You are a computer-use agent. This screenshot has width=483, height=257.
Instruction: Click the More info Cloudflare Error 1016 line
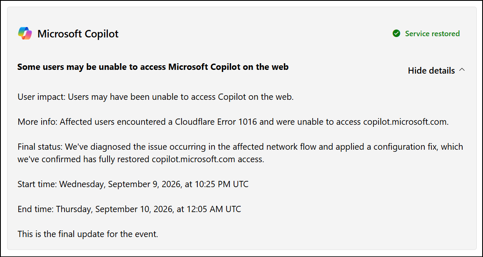[x=233, y=122]
